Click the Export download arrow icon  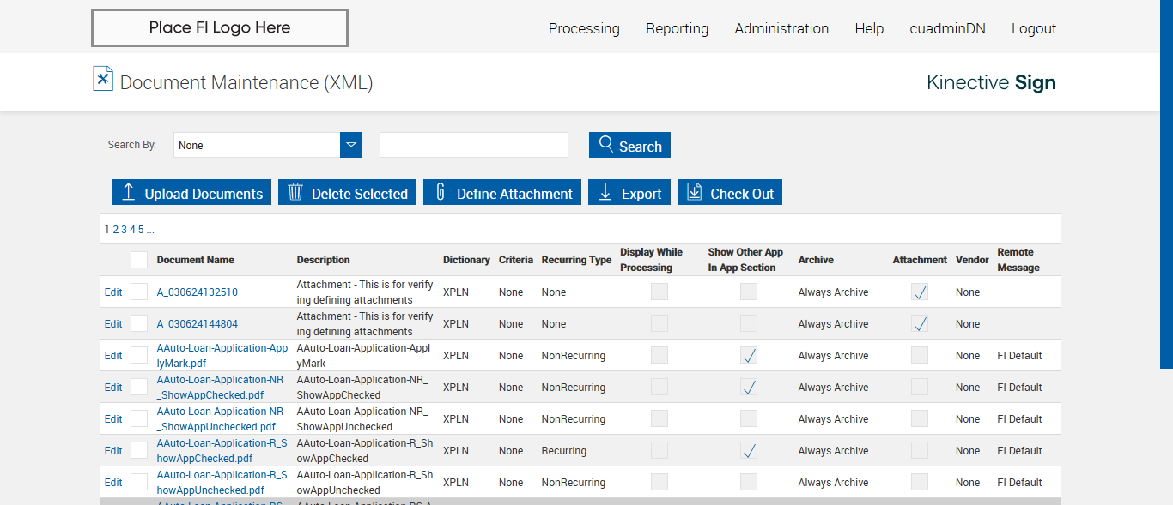coord(605,192)
